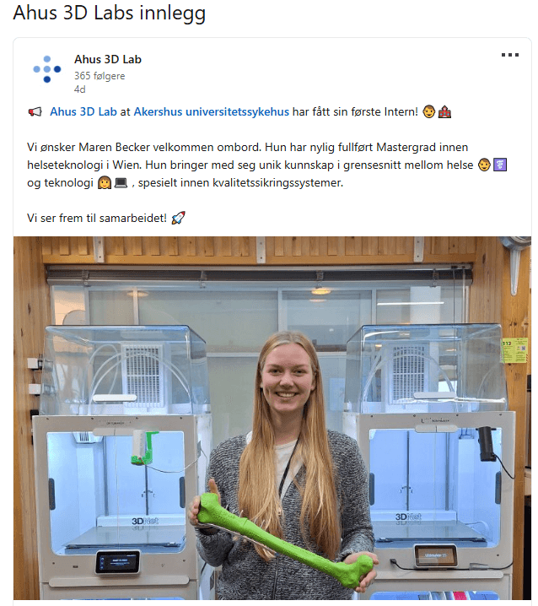Click the Ahus 3D Labs innlegg heading
The image size is (538, 606).
pyautogui.click(x=110, y=13)
